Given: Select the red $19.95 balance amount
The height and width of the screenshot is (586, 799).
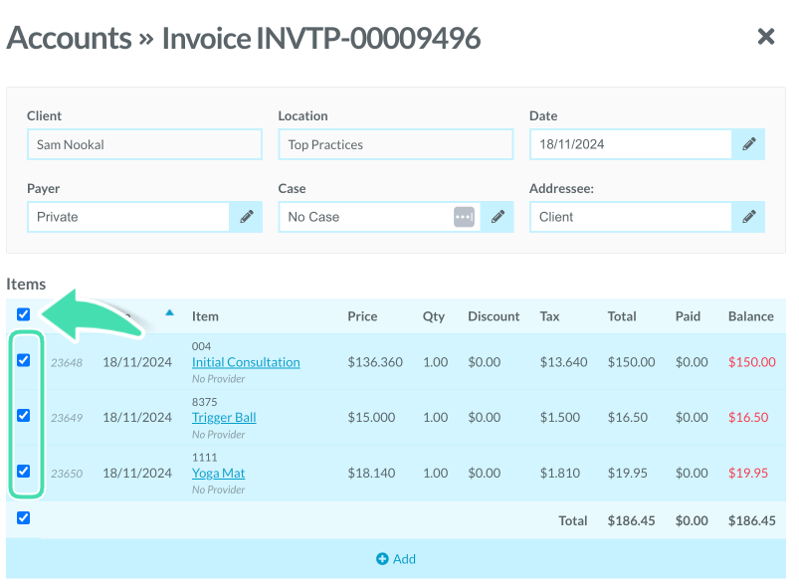Looking at the screenshot, I should (x=748, y=474).
